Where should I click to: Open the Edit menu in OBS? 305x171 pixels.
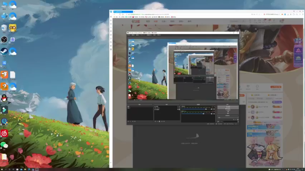click(x=133, y=35)
